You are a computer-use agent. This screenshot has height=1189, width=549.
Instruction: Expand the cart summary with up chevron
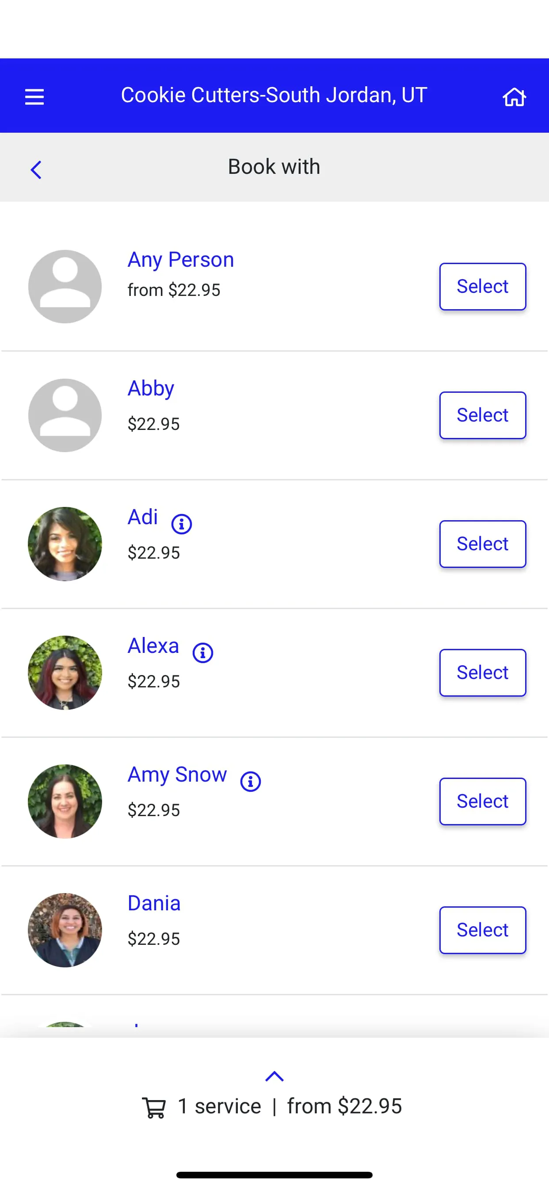274,1076
